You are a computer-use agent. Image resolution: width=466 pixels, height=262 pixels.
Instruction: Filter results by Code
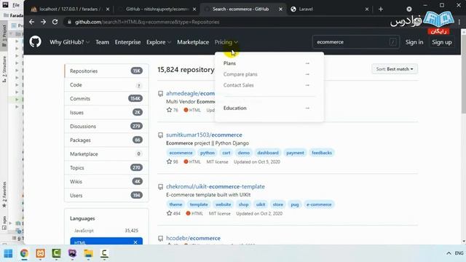(x=106, y=85)
